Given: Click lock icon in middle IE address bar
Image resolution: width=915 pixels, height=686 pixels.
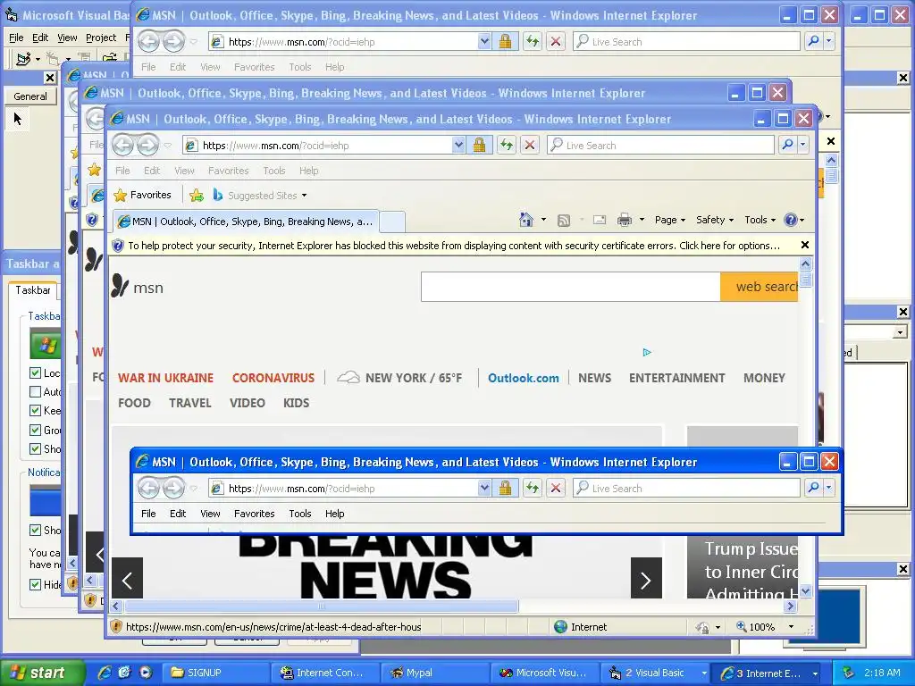Looking at the screenshot, I should point(479,145).
